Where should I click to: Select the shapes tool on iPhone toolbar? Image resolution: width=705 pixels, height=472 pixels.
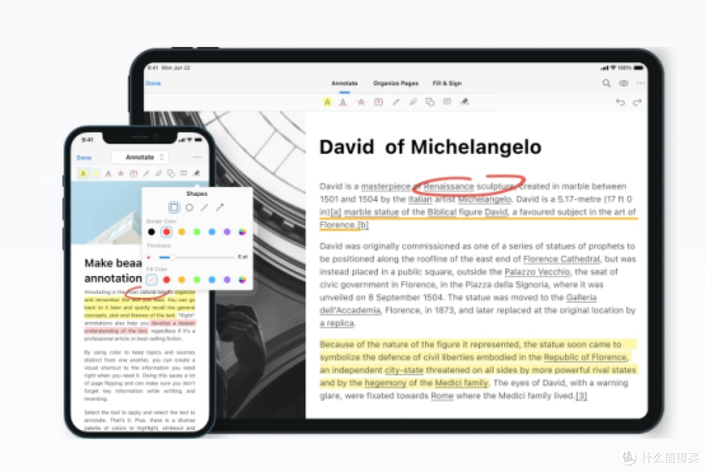point(171,174)
